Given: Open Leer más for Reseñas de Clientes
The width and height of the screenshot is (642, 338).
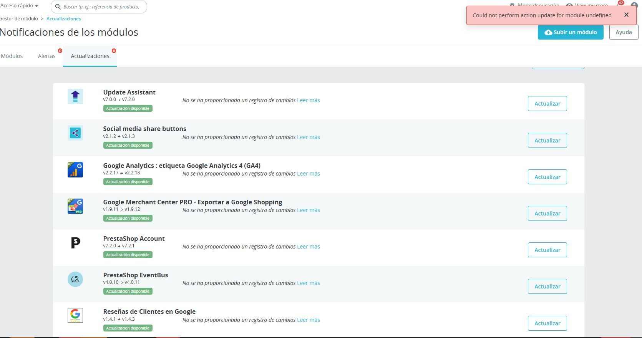Looking at the screenshot, I should click(x=309, y=320).
